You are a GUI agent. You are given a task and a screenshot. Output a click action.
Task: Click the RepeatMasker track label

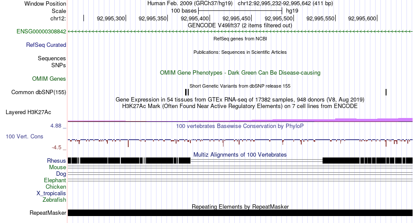[48, 213]
